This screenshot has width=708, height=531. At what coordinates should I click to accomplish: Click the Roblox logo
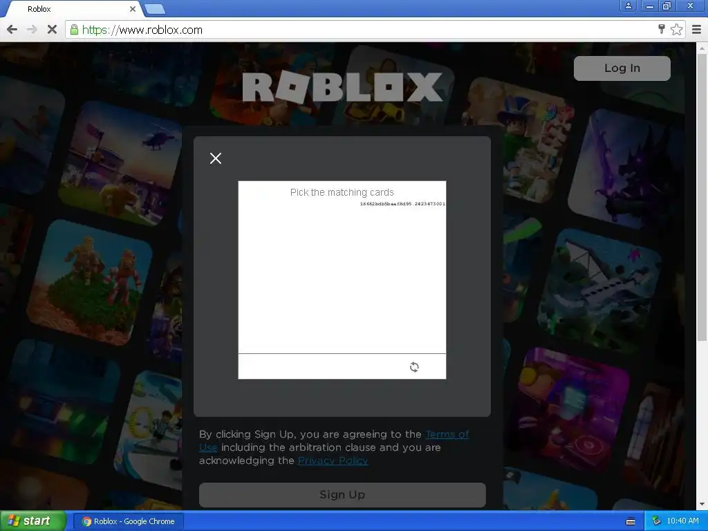pyautogui.click(x=342, y=87)
